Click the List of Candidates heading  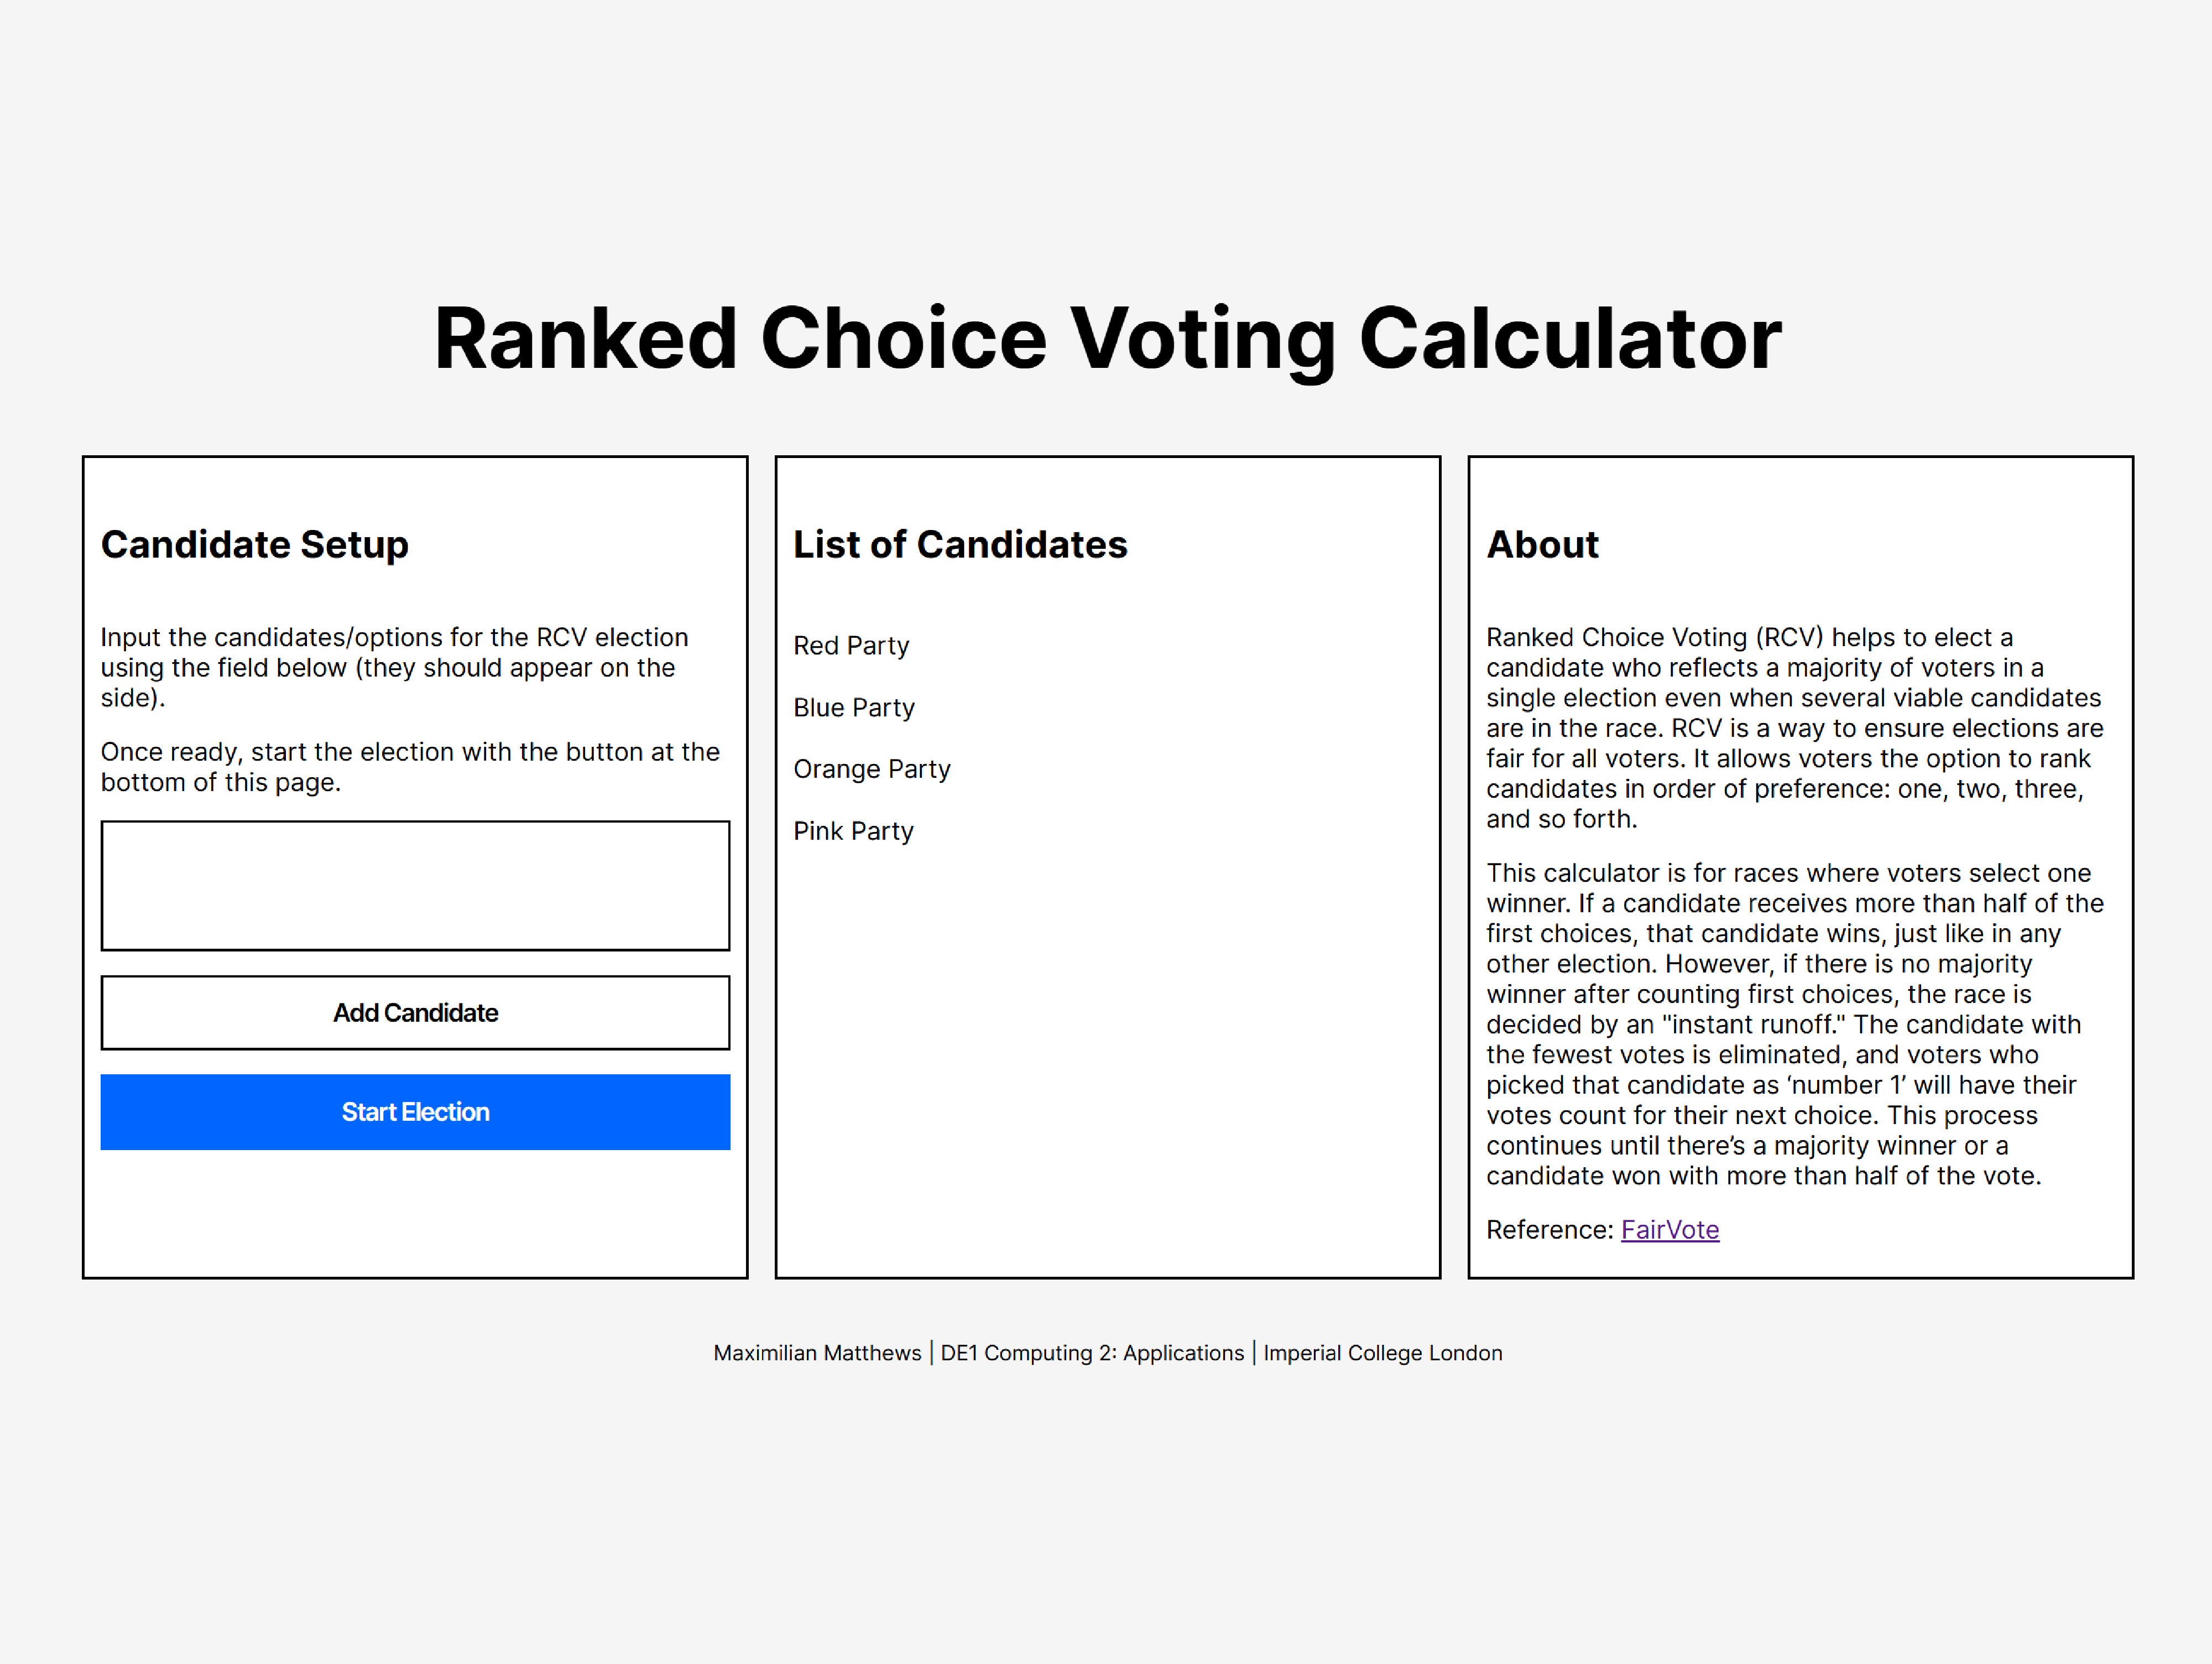coord(960,544)
